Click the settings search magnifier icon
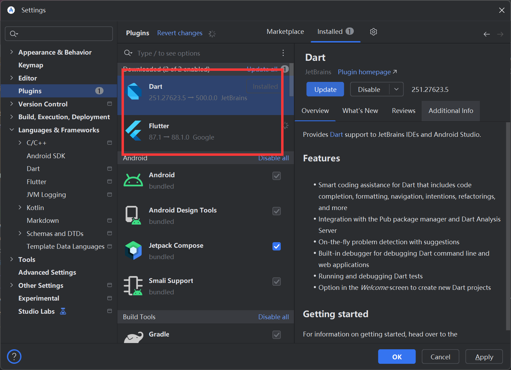This screenshot has height=370, width=511. click(x=14, y=34)
